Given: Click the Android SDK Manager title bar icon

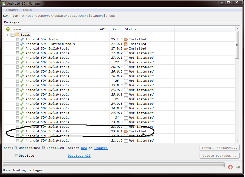Looking at the screenshot, I should click(x=4, y=4).
